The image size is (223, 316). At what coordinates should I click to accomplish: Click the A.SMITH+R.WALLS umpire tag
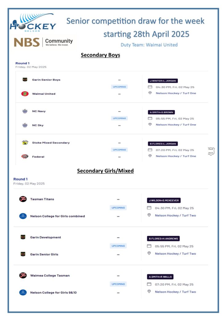pos(160,277)
